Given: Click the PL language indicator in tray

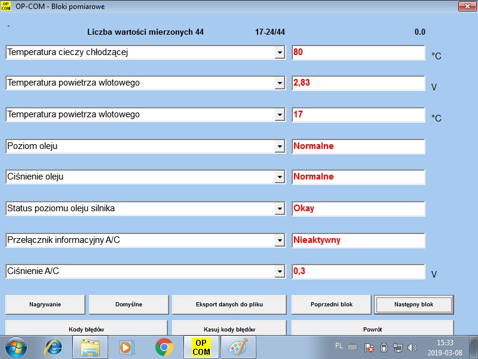Looking at the screenshot, I should coord(339,346).
